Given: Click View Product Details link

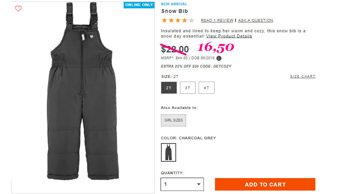Looking at the screenshot, I should tap(229, 36).
